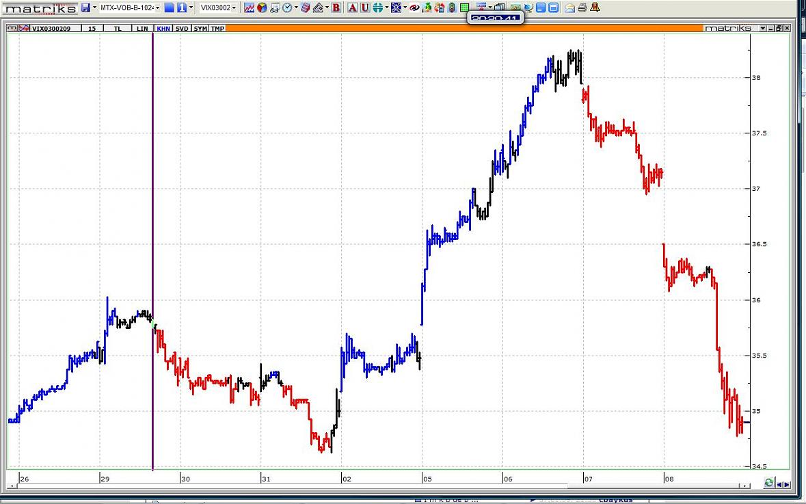806x504 pixels.
Task: Click the traffic light icon
Action: 451,8
